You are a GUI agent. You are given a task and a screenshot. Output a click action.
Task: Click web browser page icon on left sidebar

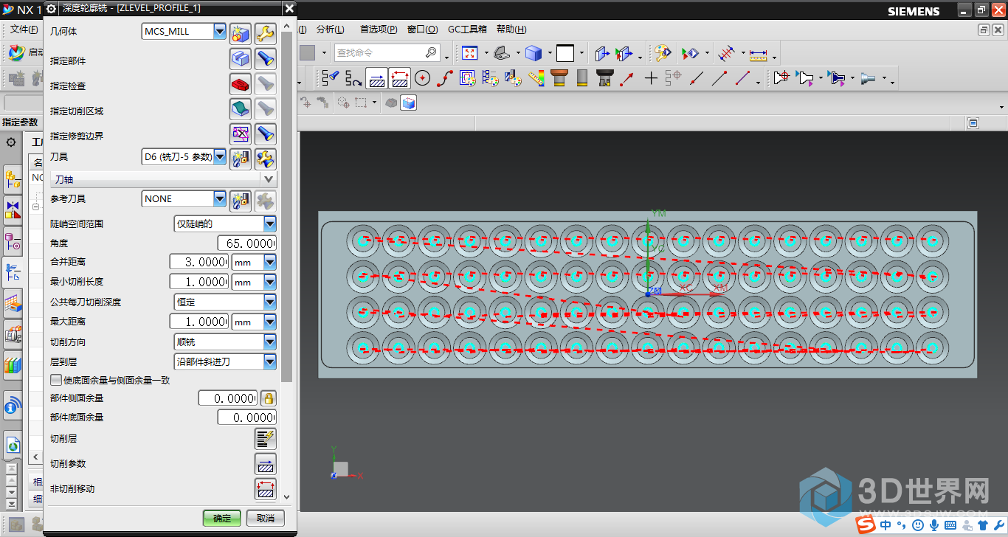13,445
